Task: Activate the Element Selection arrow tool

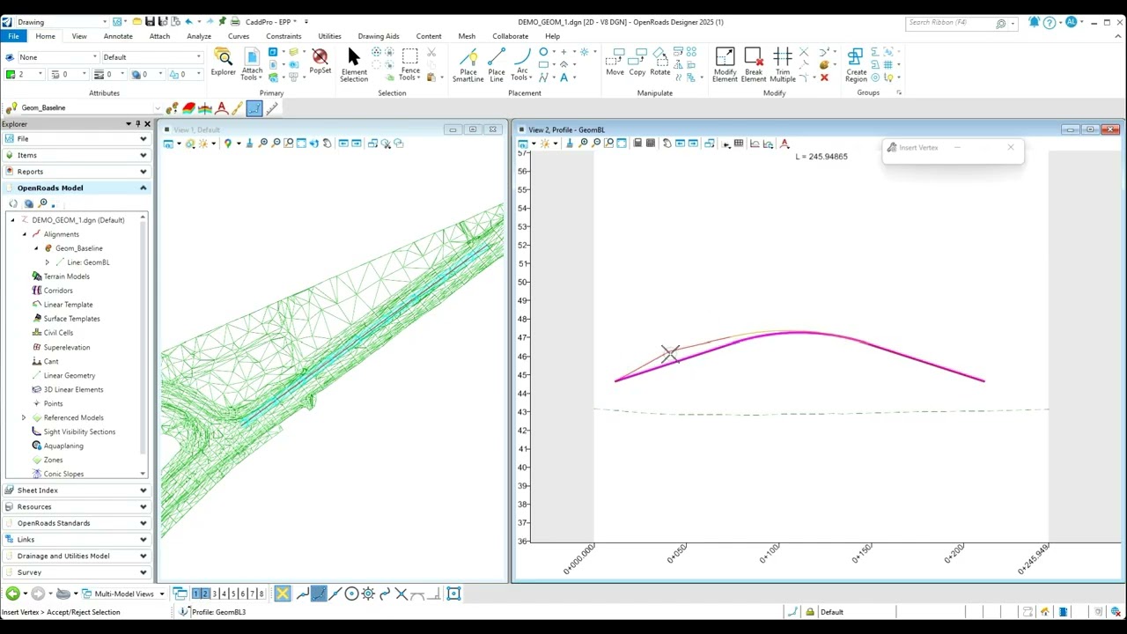Action: click(354, 65)
